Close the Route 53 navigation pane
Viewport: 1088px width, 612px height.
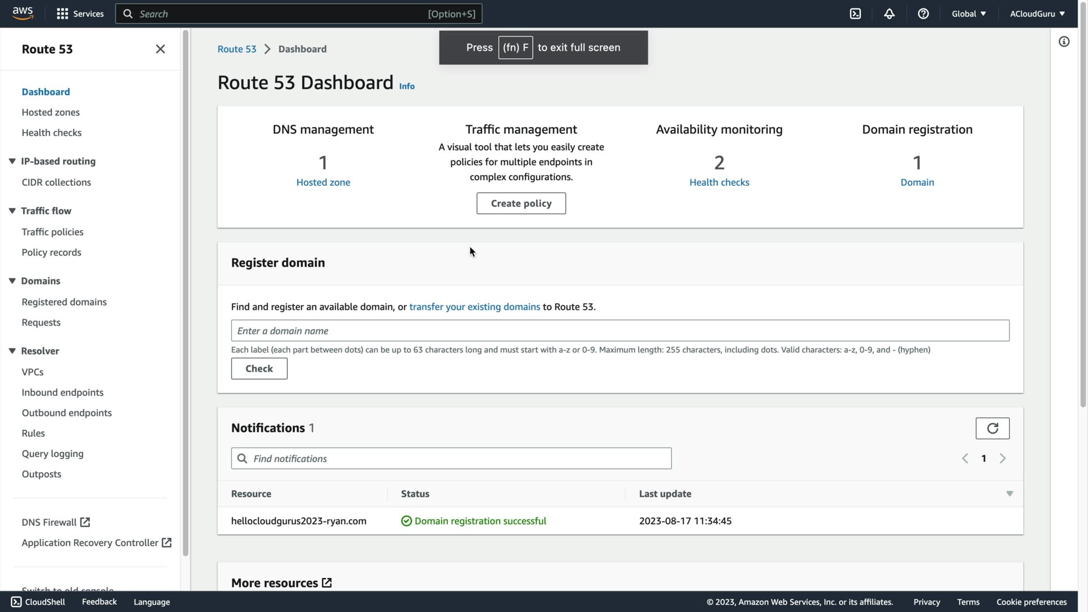[160, 49]
